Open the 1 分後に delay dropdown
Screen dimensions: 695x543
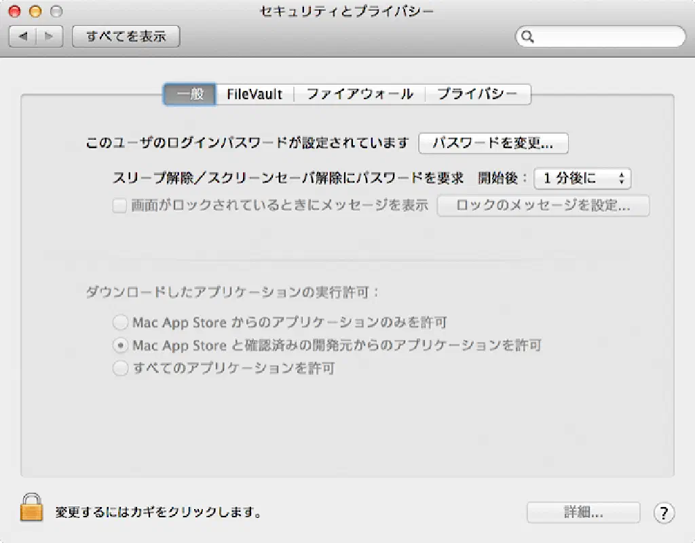(582, 179)
